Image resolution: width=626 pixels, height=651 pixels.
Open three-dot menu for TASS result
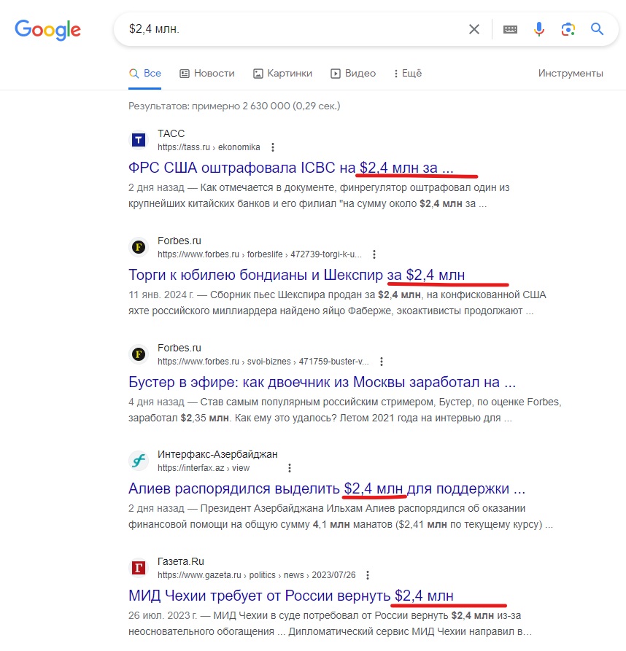pos(272,147)
